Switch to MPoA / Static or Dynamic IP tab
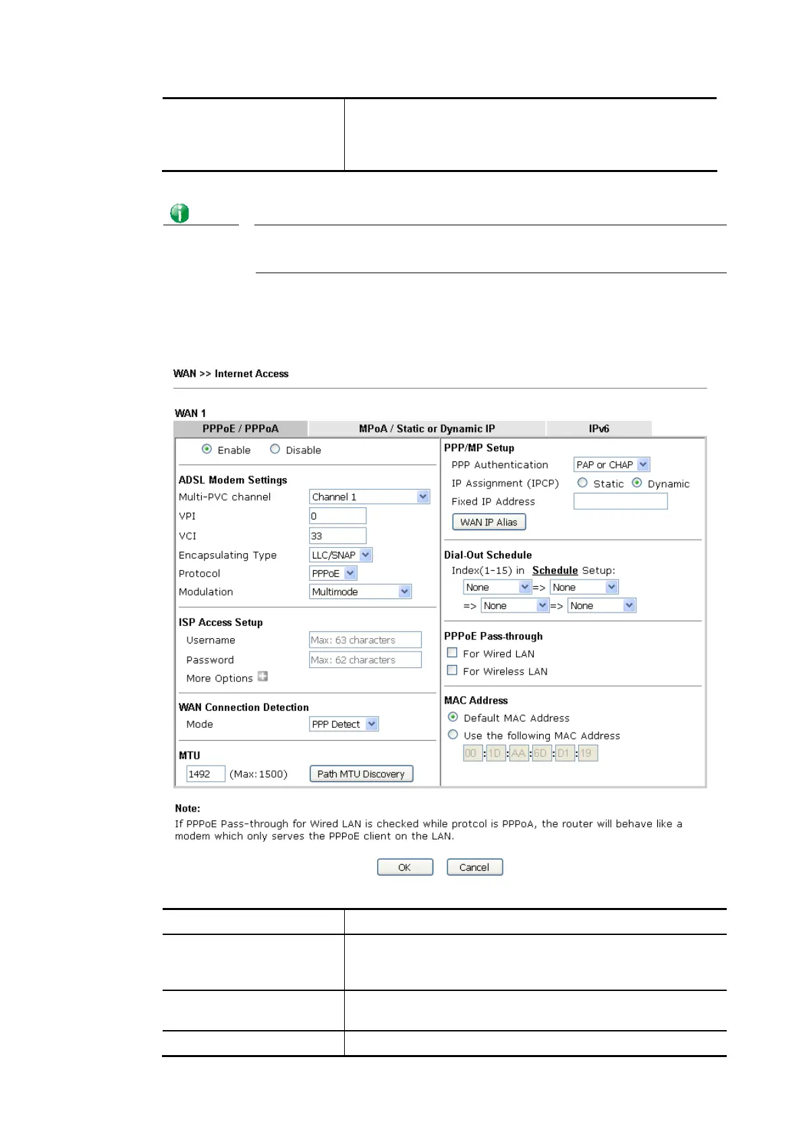Screen dimensions: 803x1136 (427, 428)
